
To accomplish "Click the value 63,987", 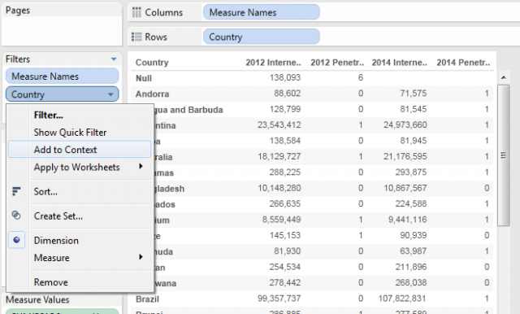I will click(414, 251).
